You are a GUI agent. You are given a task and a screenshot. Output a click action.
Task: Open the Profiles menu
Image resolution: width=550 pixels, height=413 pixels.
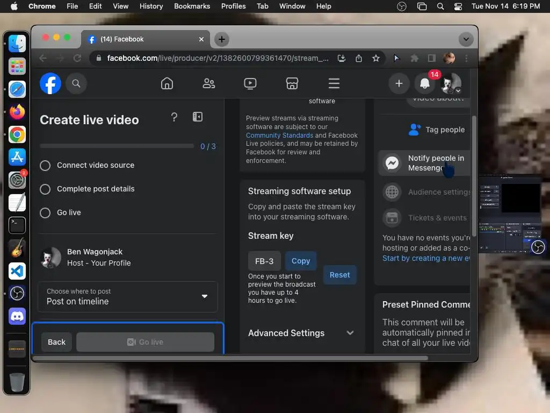[233, 6]
